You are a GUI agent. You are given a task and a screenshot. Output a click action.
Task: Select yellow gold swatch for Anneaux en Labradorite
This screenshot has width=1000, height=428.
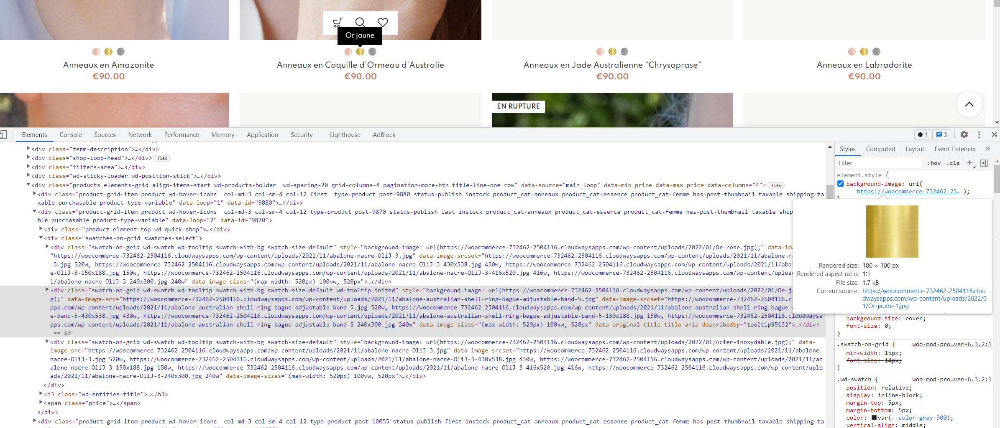(864, 51)
